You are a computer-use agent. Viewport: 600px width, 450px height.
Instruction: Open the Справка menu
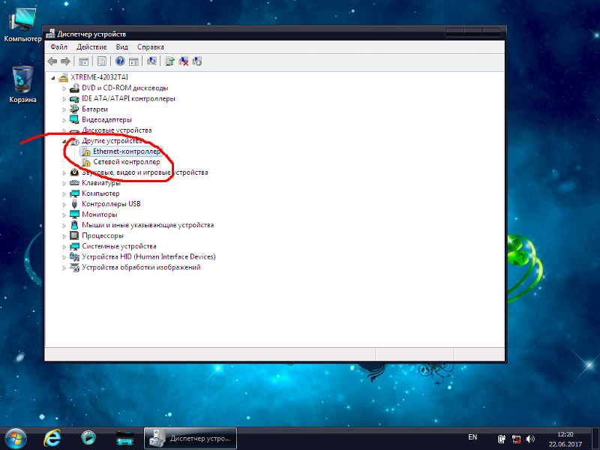(x=151, y=47)
